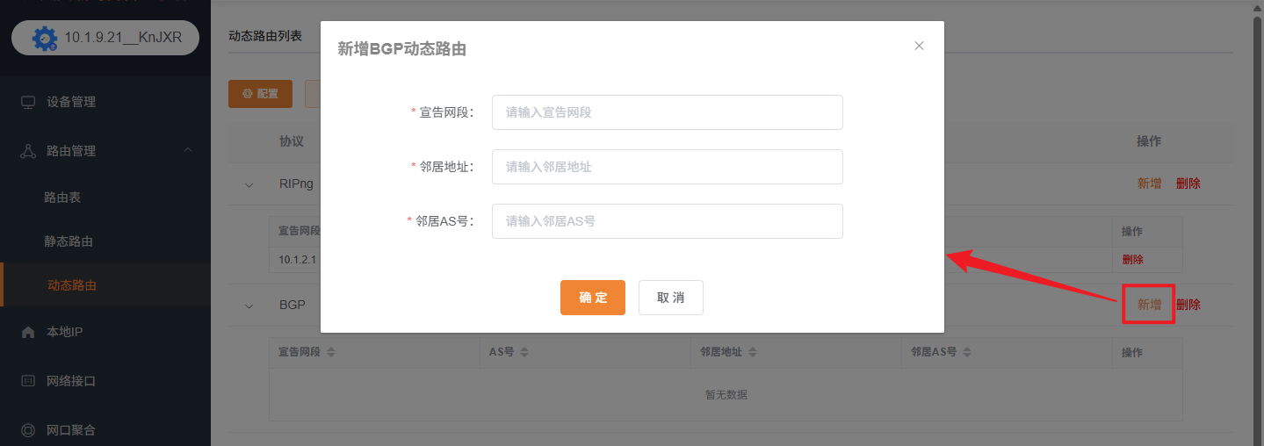Click the 本地IP home icon
Viewport: 1264px width, 446px height.
[28, 332]
